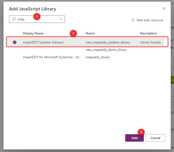The height and width of the screenshot is (152, 174).
Task: Uncheck the selected snapADDY Updater row checkmark
Action: [x=15, y=42]
